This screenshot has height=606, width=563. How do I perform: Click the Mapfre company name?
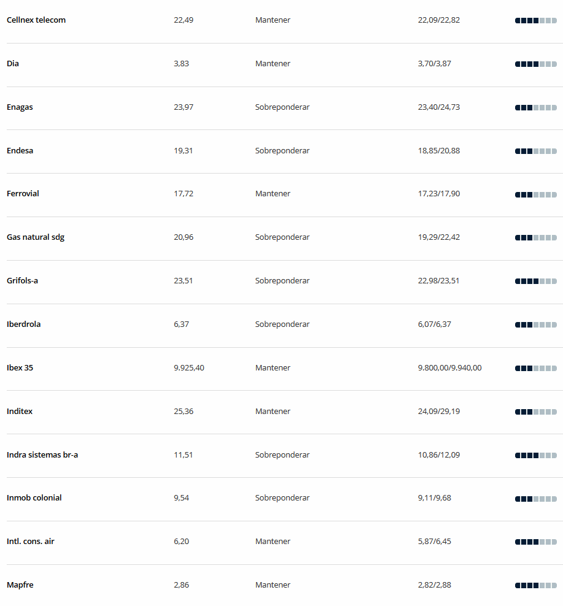click(20, 585)
